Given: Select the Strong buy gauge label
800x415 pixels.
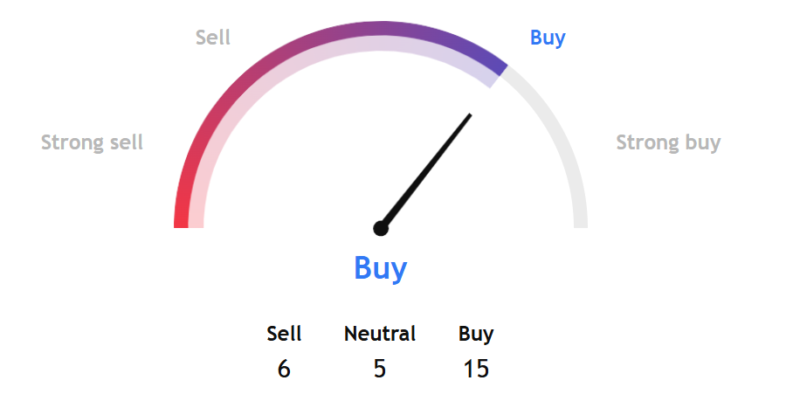Looking at the screenshot, I should click(x=668, y=142).
